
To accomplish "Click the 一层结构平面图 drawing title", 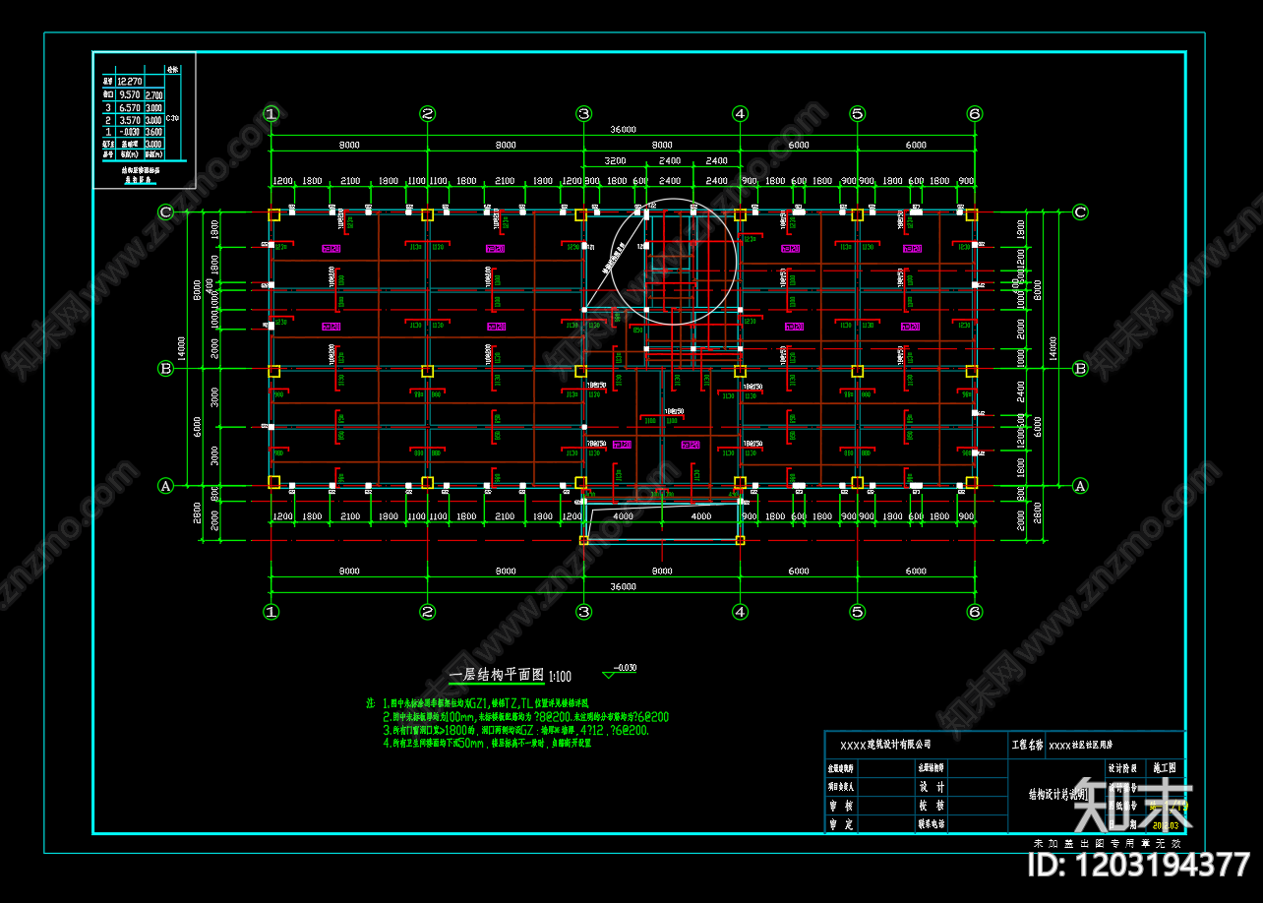I will click(497, 676).
